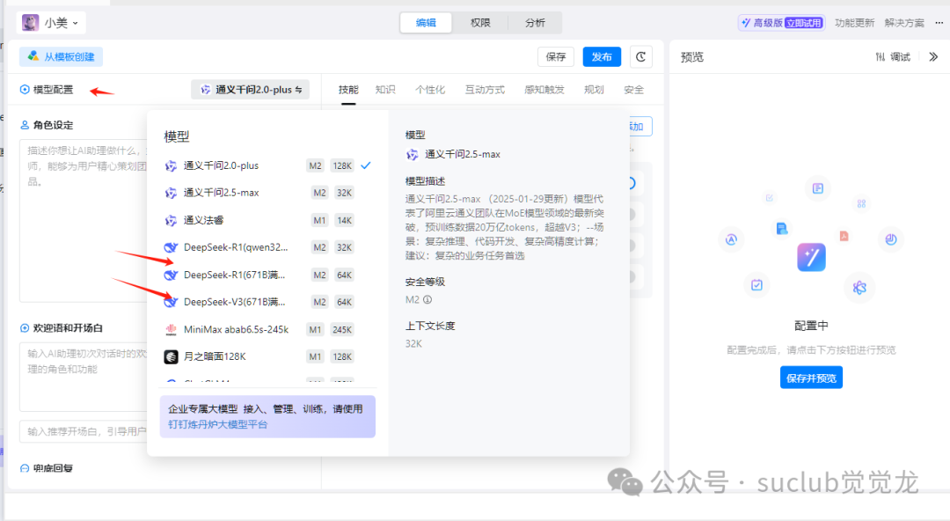Click the 245K context badge

[342, 330]
